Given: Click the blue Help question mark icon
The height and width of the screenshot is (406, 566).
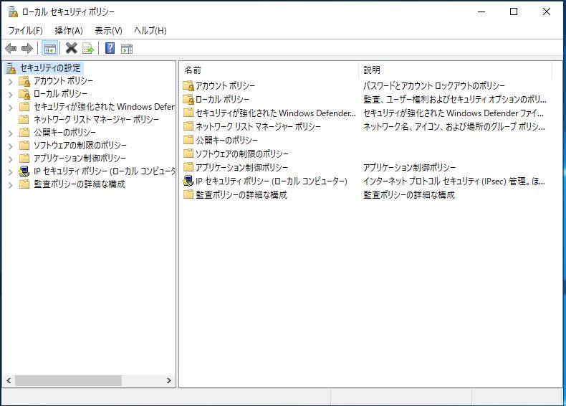Looking at the screenshot, I should click(x=110, y=48).
